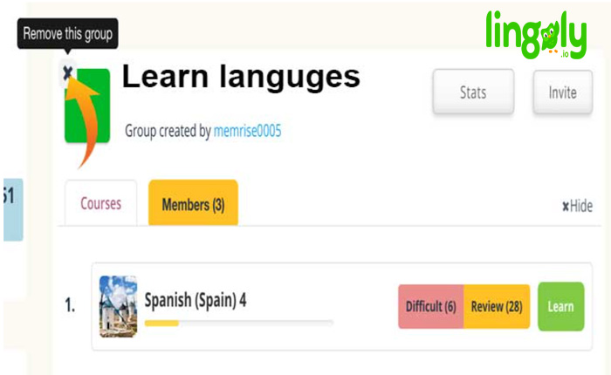Viewport: 611px width, 375px height.
Task: Open group Stats
Action: pos(473,92)
